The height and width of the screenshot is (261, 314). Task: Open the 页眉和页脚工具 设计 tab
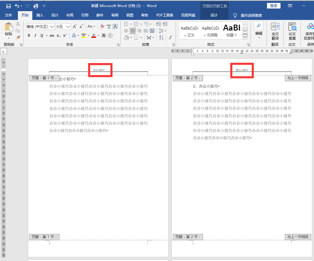[215, 15]
